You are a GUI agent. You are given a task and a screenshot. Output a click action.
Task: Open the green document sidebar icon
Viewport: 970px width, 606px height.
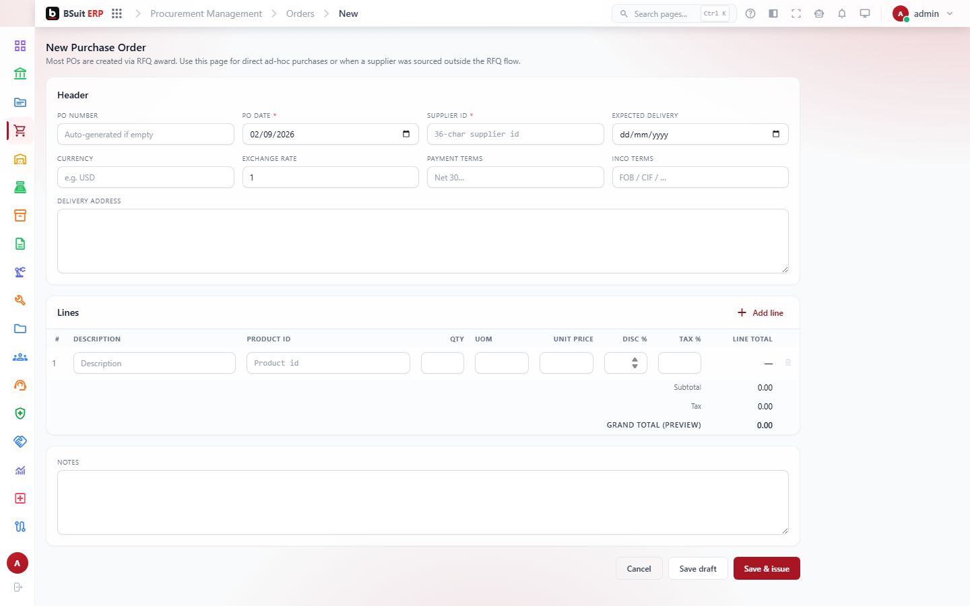pyautogui.click(x=20, y=244)
